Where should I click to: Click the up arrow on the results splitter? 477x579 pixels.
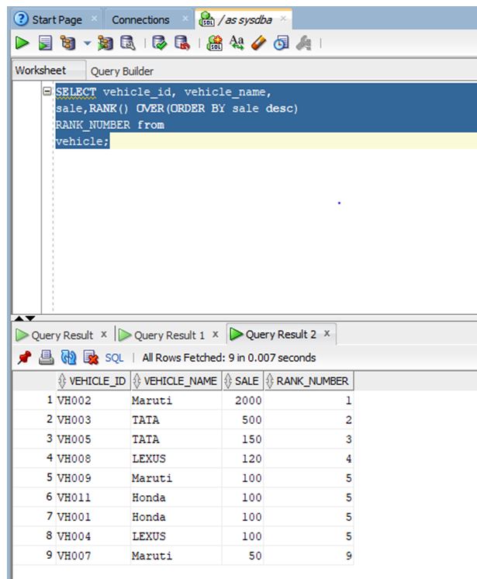[x=19, y=318]
